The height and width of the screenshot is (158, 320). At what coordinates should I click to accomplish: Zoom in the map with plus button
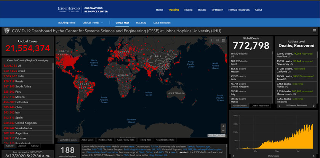pyautogui.click(x=223, y=126)
